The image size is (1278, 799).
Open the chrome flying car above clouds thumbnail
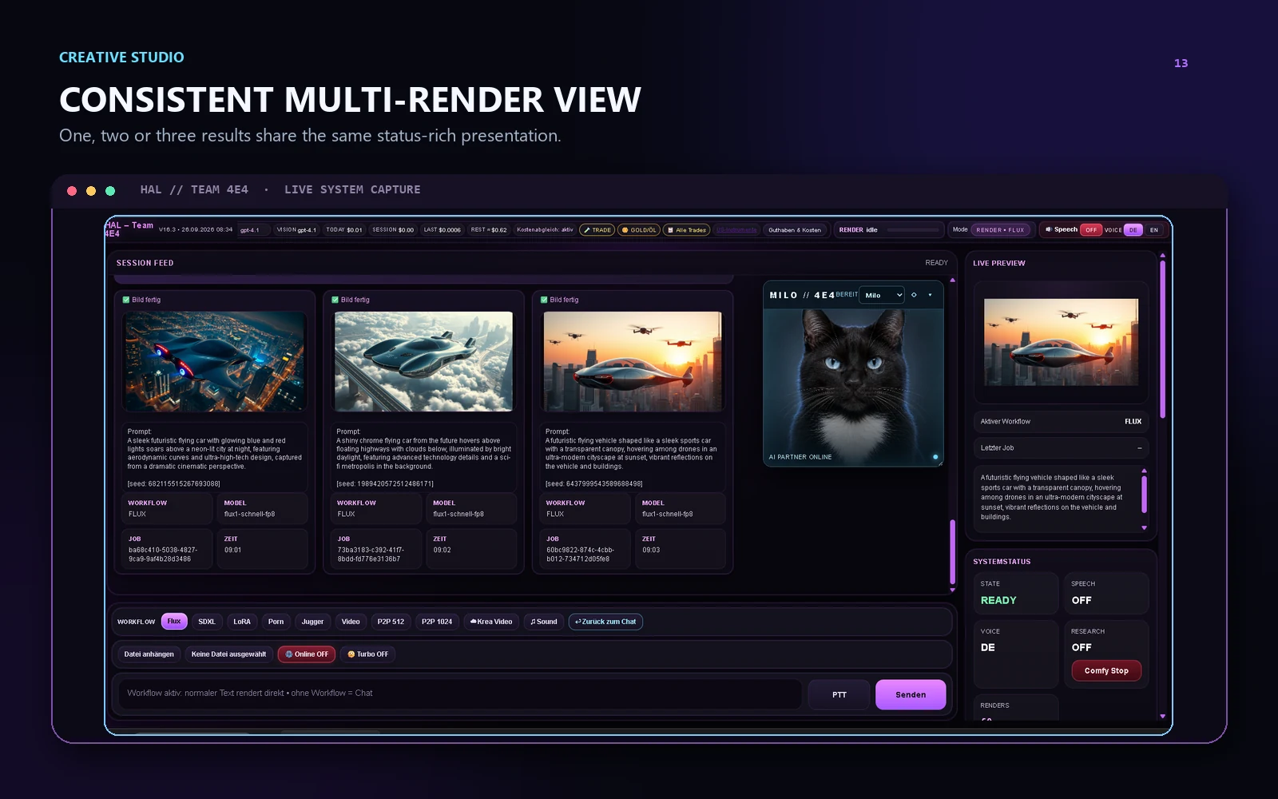coord(423,362)
